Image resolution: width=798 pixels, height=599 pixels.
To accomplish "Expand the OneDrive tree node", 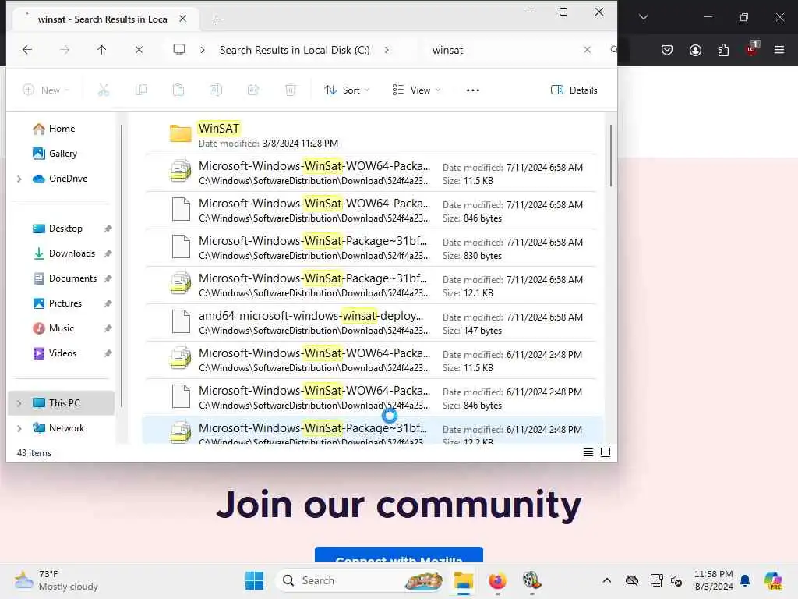I will coord(19,179).
